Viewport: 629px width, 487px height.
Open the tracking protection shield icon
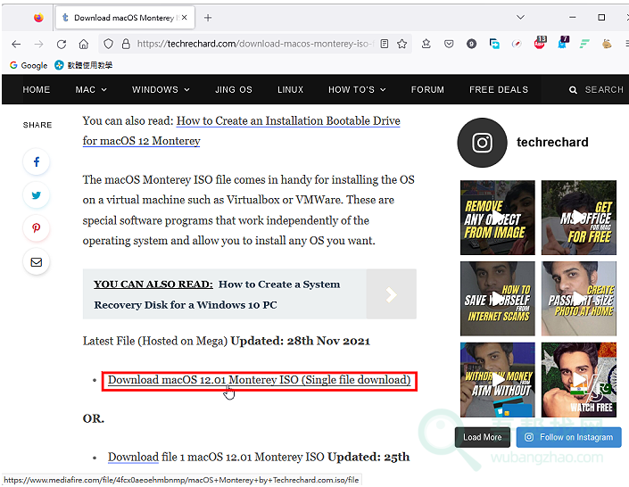108,44
